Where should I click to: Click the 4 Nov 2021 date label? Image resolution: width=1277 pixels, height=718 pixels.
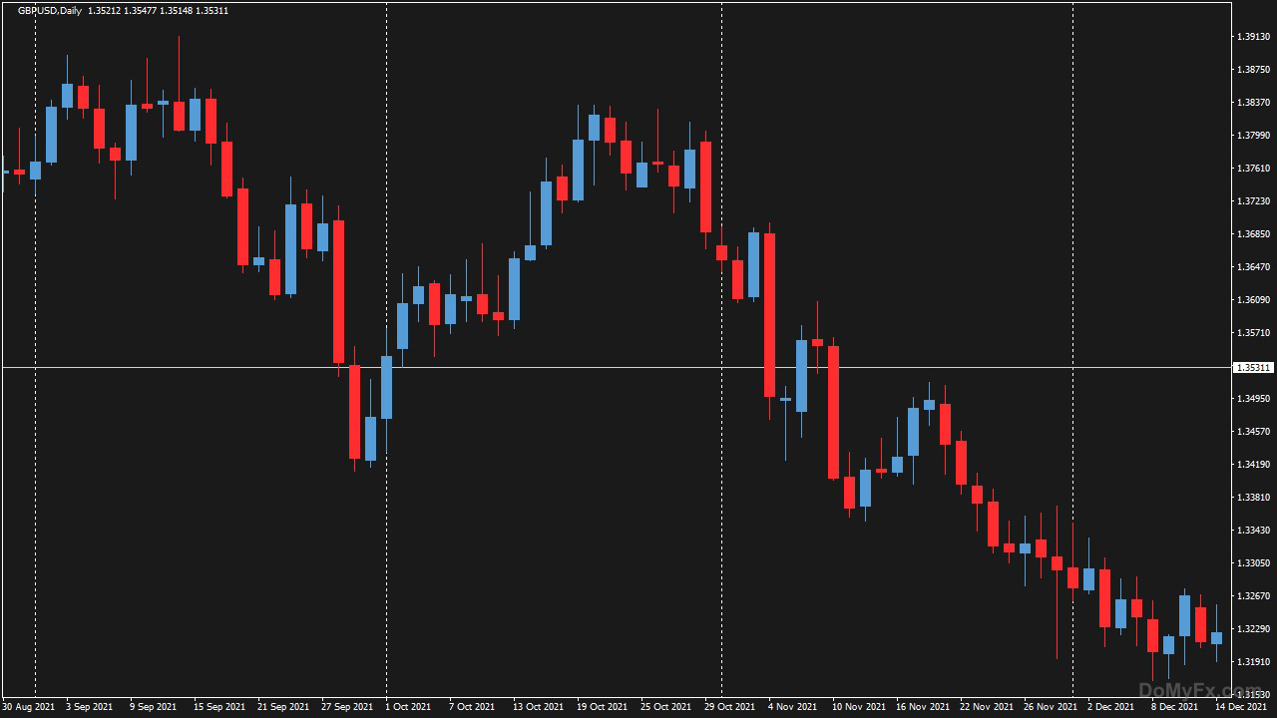tap(791, 707)
